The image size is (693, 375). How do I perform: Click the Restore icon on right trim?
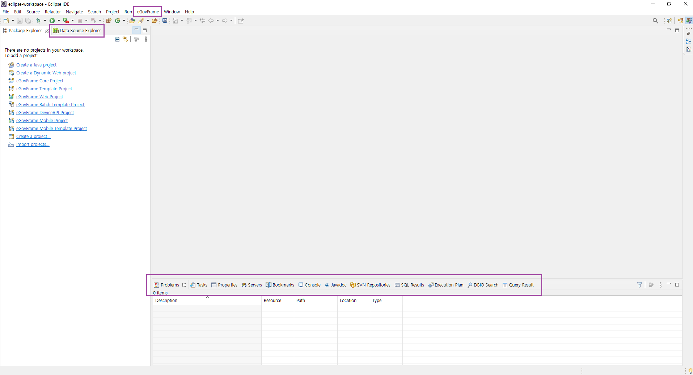click(x=689, y=33)
